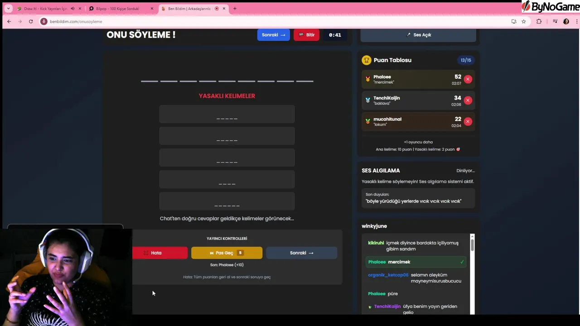Click organik_ketcap06 username in chat
Viewport: 580px width, 326px height.
click(388, 275)
